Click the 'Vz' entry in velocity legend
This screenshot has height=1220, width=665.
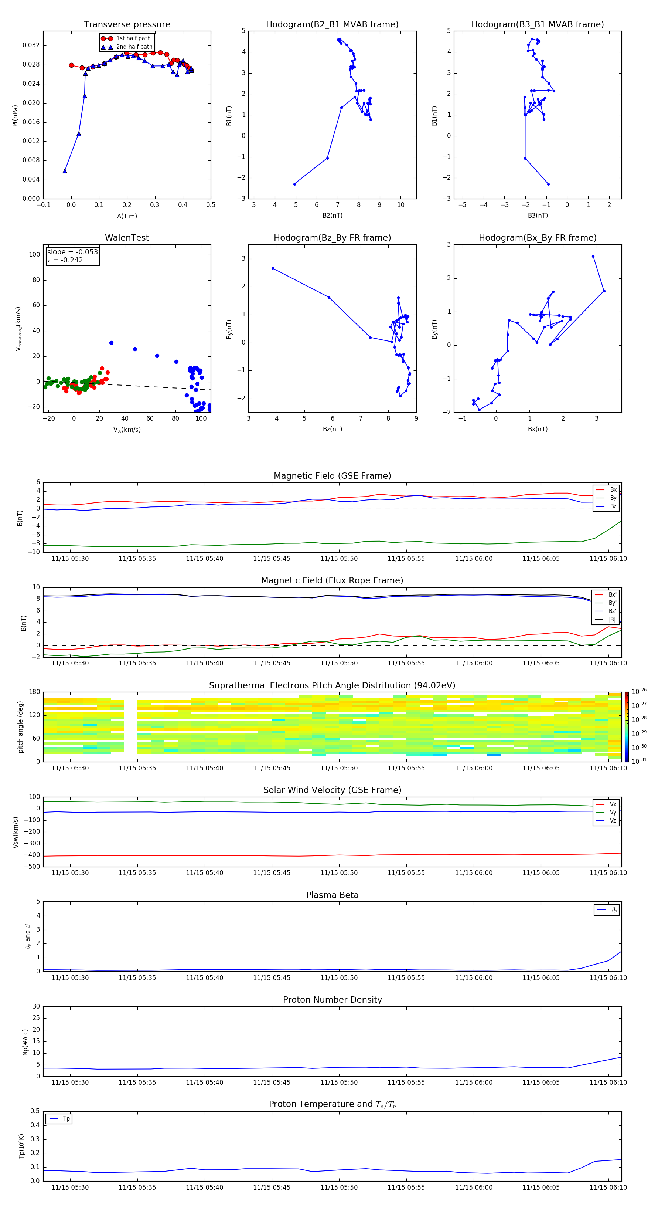[607, 821]
